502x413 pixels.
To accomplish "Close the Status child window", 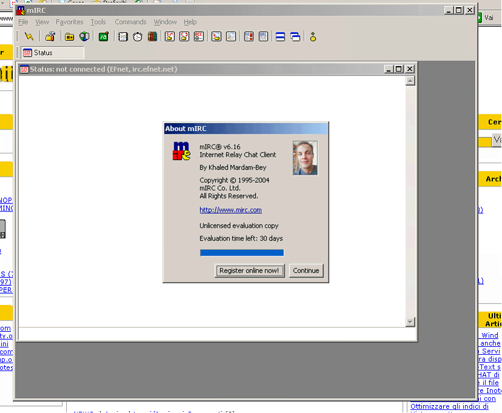I will 410,69.
